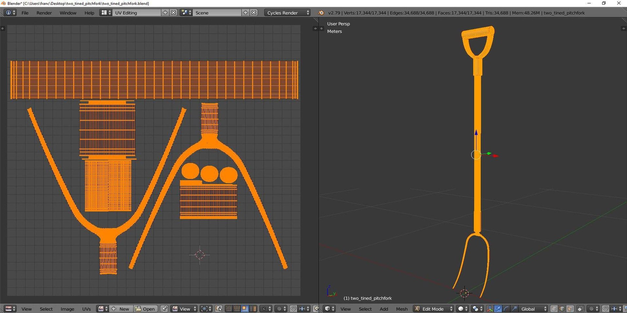Add a new screen layout
This screenshot has height=313, width=627.
165,13
